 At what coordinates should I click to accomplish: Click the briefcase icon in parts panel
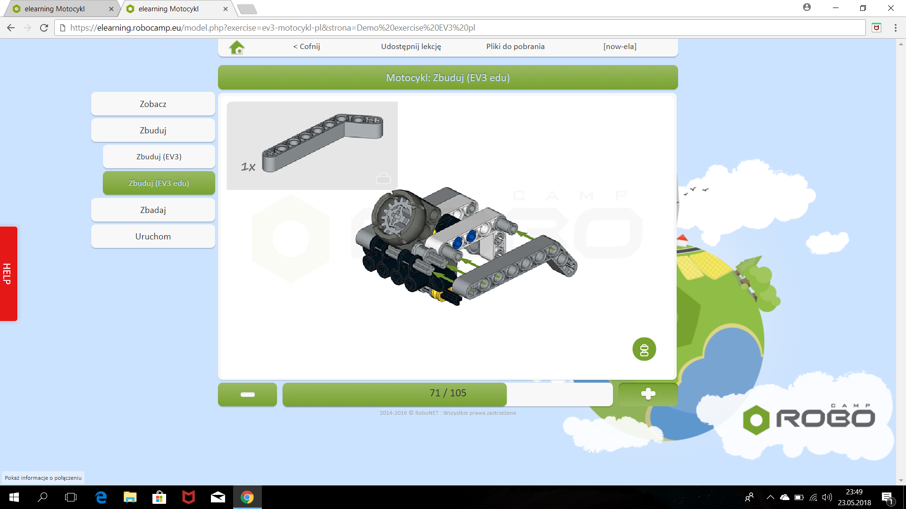click(383, 178)
